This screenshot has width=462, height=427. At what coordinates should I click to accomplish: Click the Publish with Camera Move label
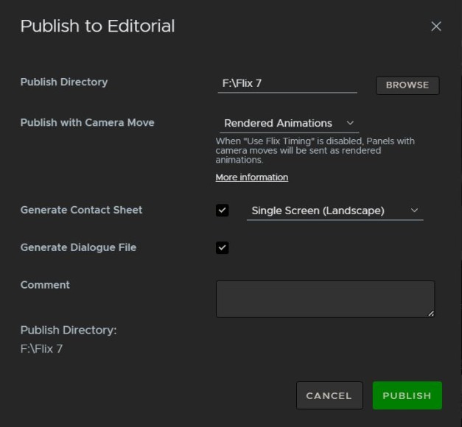point(87,123)
